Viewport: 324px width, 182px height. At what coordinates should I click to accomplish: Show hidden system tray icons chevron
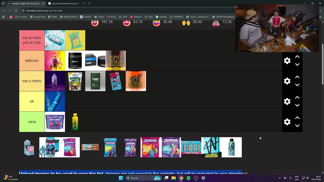point(279,178)
